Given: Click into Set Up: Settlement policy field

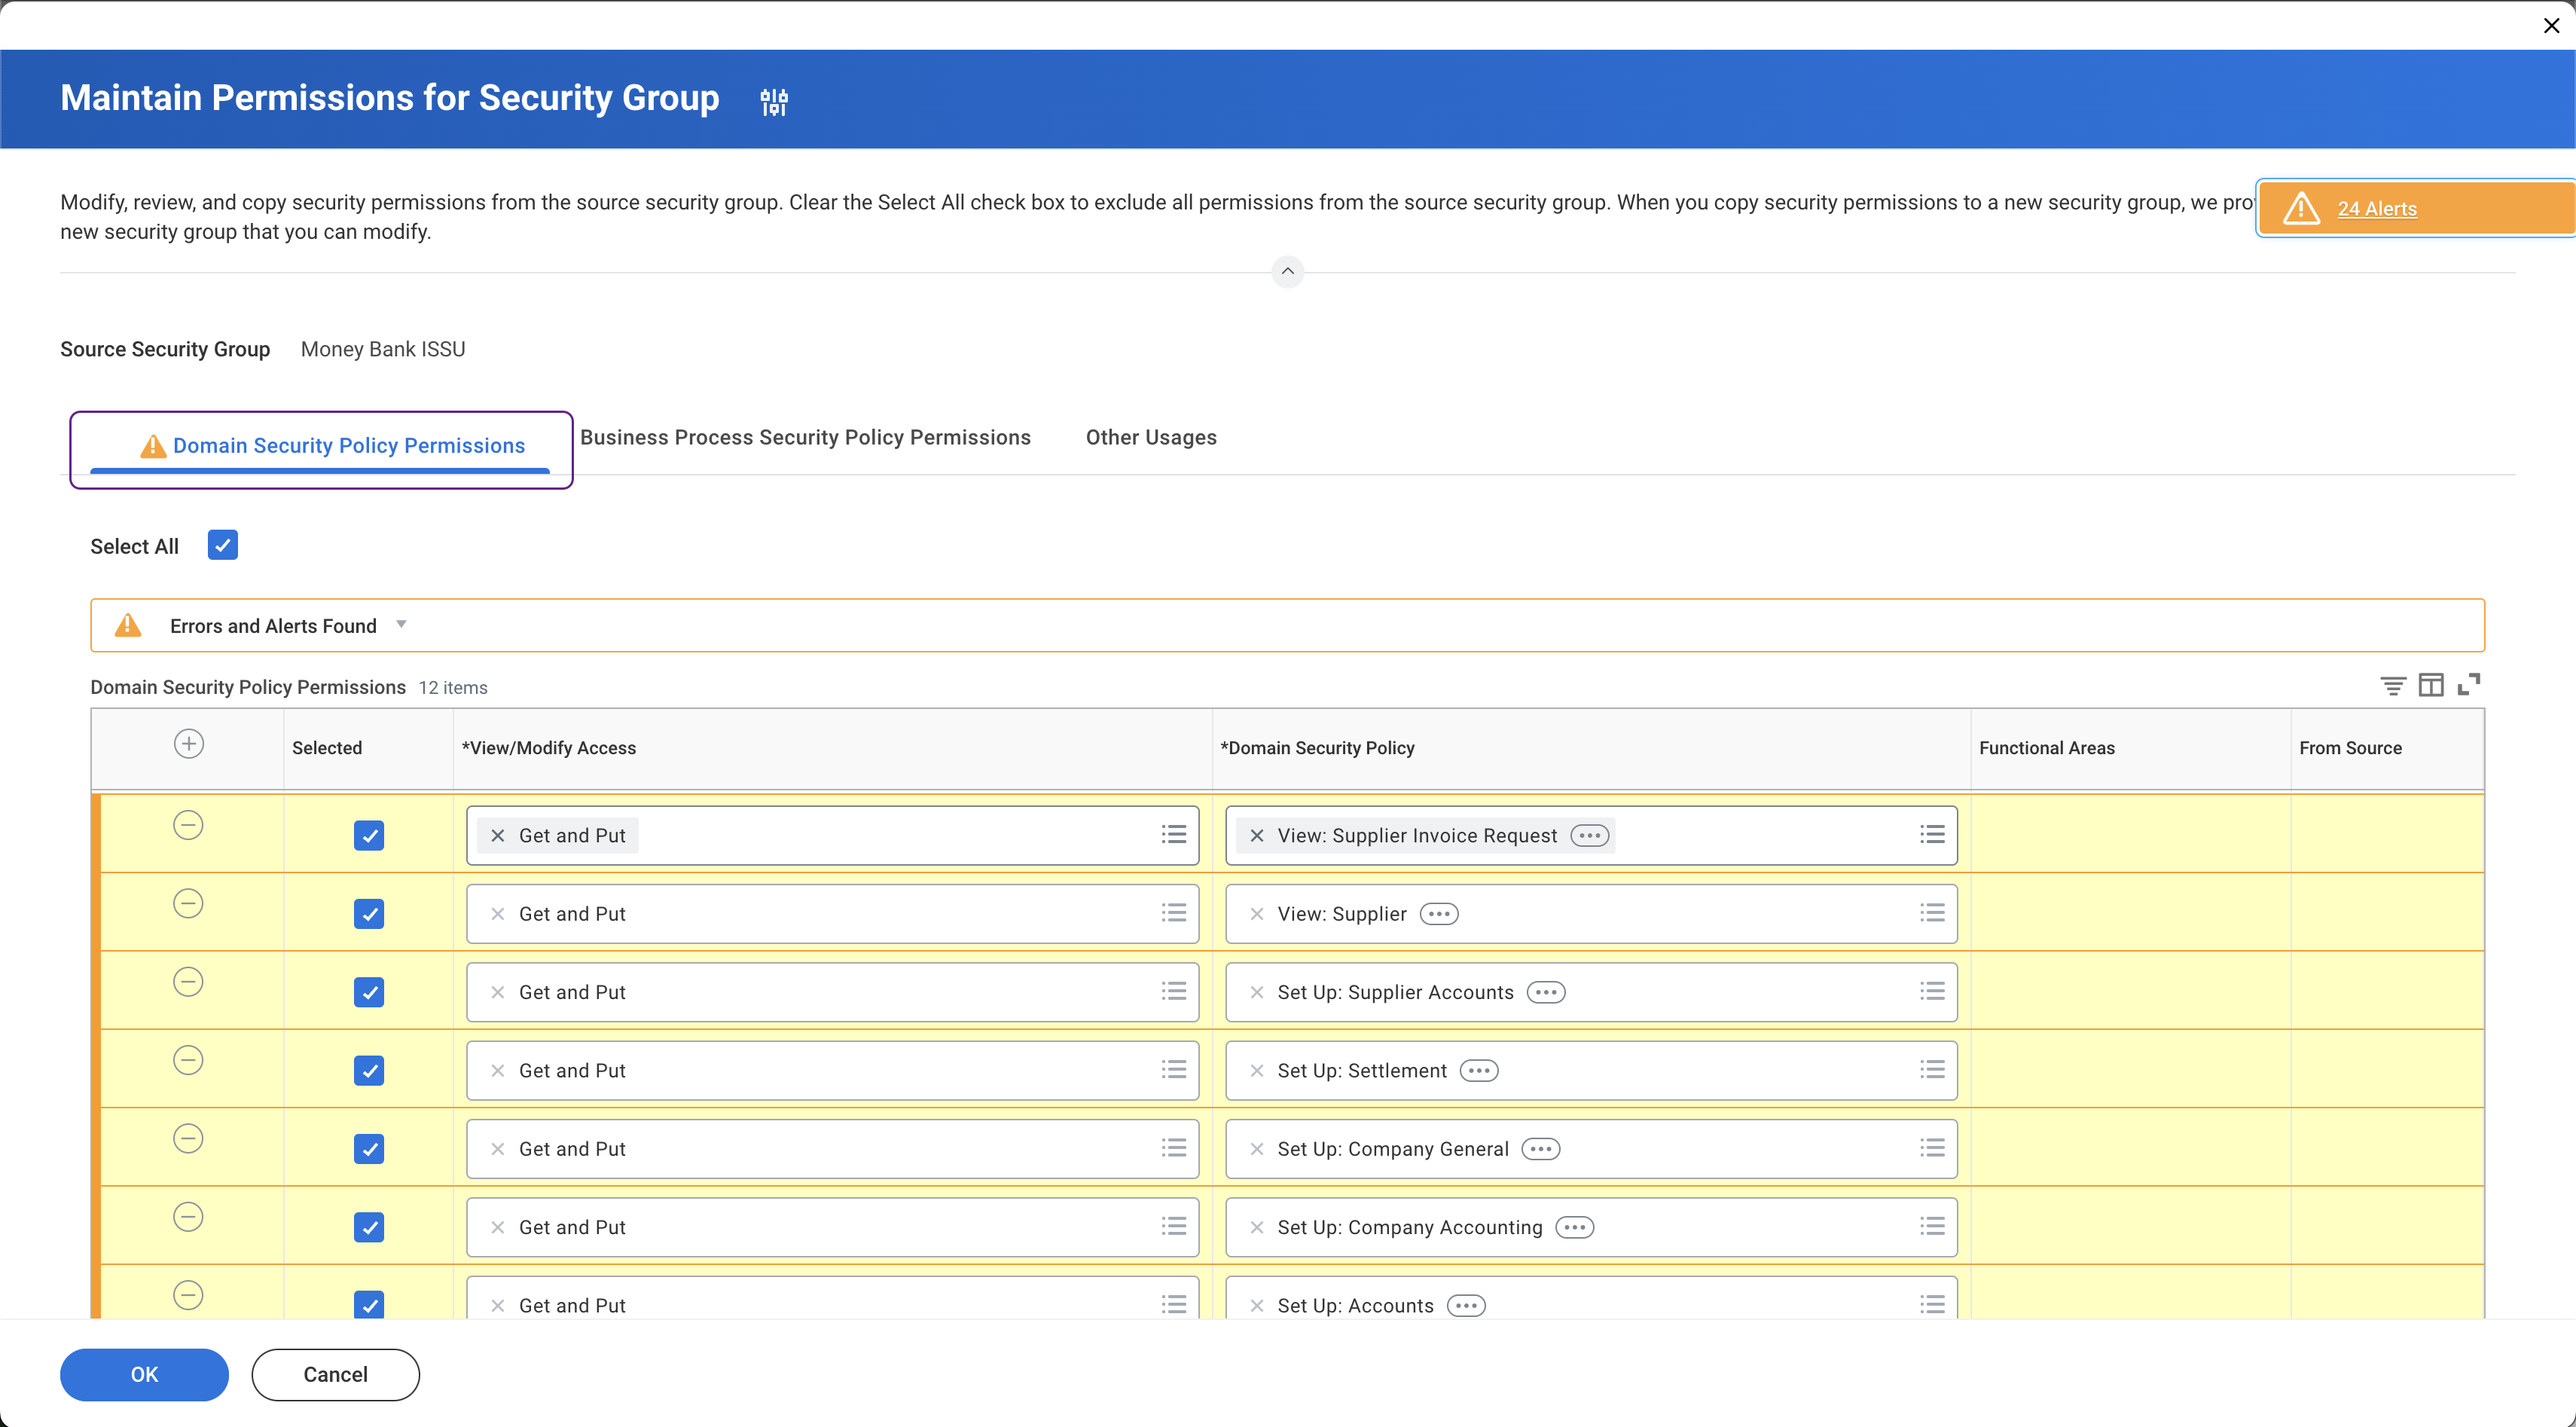Looking at the screenshot, I should pyautogui.click(x=1591, y=1071).
